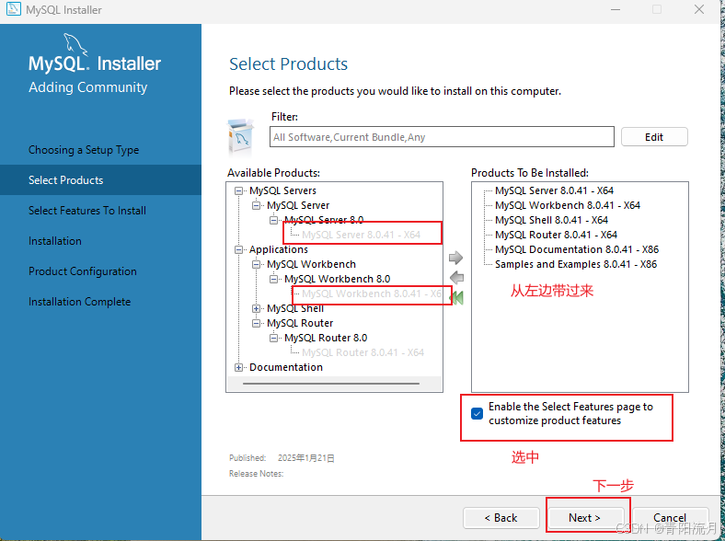
Task: Select MySQL Server 8.0.41 - X64 to install
Action: click(x=554, y=190)
